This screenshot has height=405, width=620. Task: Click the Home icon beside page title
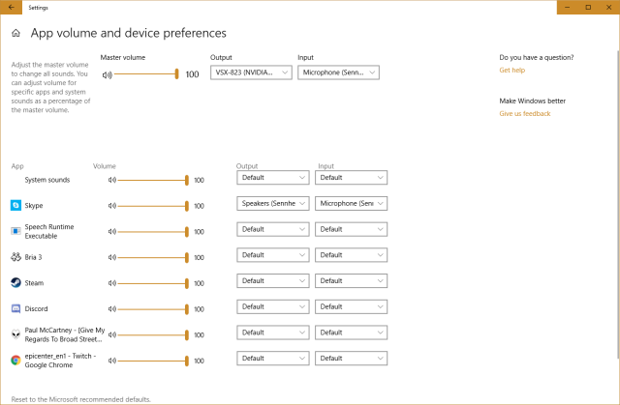tap(15, 34)
